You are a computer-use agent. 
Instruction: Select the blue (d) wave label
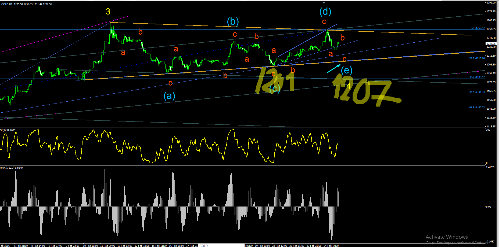pyautogui.click(x=325, y=12)
